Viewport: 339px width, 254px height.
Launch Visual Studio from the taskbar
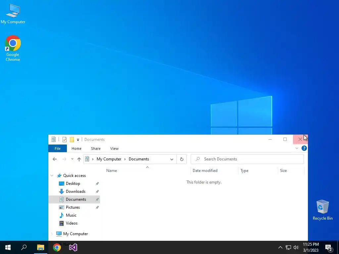[x=73, y=247]
